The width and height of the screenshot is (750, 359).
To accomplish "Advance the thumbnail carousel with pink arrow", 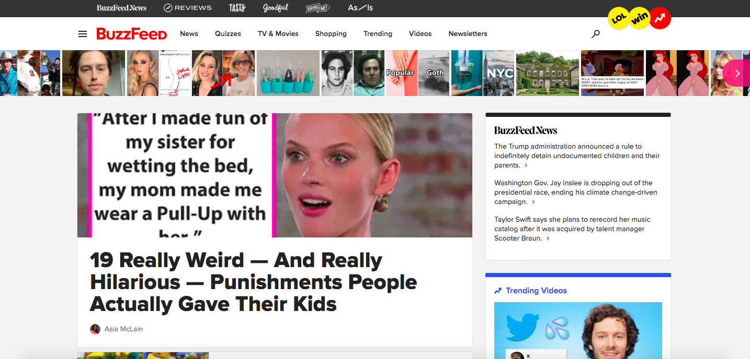I will pos(737,73).
